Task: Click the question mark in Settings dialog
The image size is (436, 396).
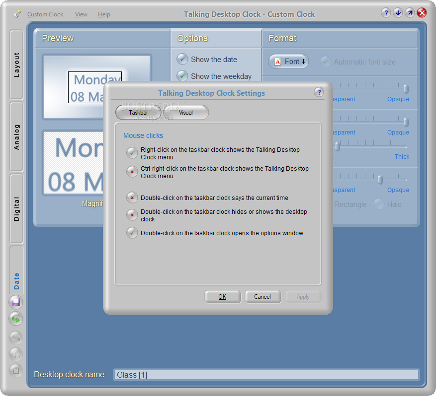Action: [x=319, y=92]
